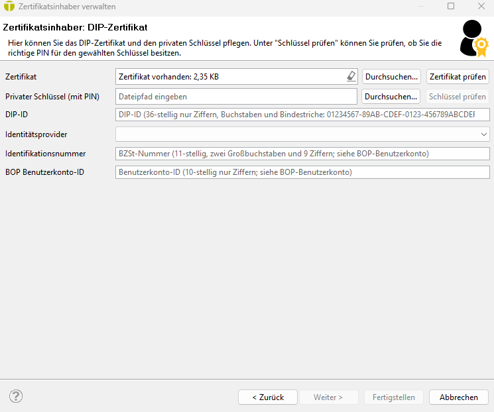Select the DIP-ID input field
This screenshot has height=412, width=494.
(302, 115)
